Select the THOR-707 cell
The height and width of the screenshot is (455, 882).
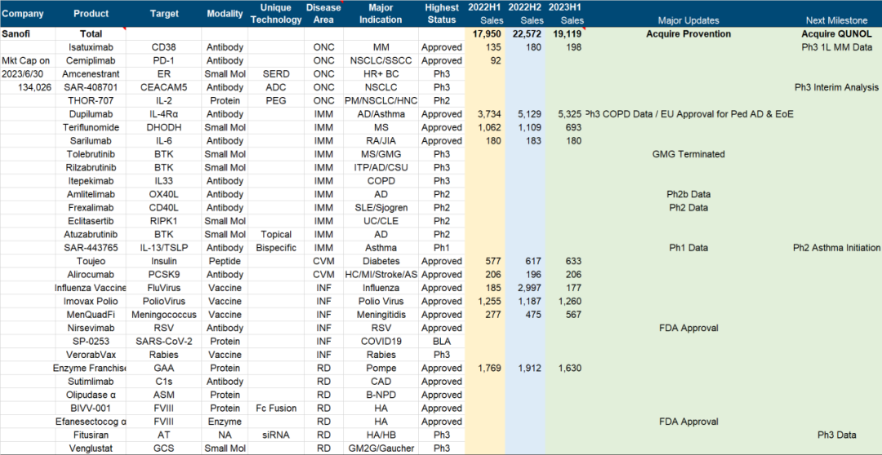coord(91,100)
